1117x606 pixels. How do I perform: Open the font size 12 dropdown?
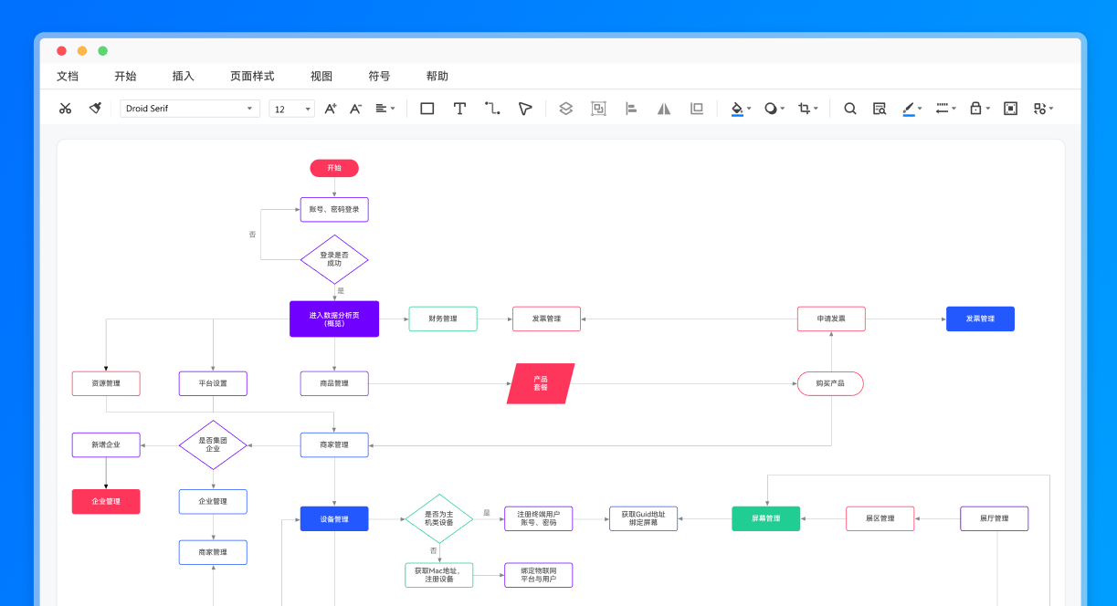(291, 109)
